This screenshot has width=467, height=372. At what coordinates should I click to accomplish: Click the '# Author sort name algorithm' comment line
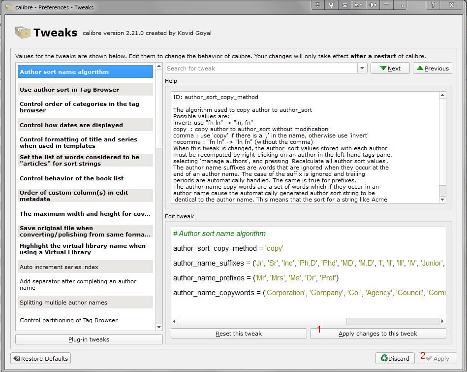[219, 234]
